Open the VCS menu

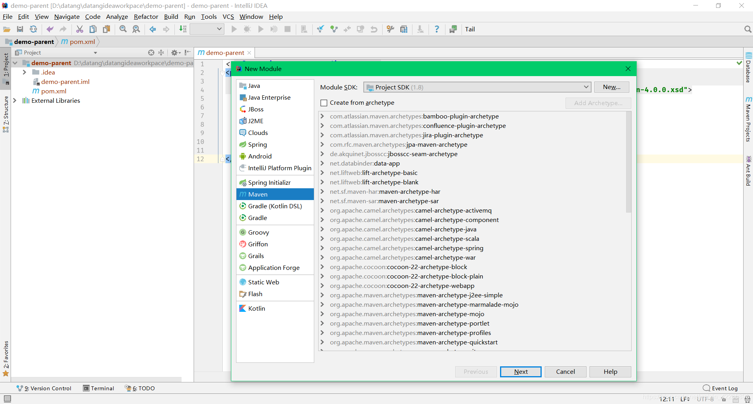[x=228, y=16]
